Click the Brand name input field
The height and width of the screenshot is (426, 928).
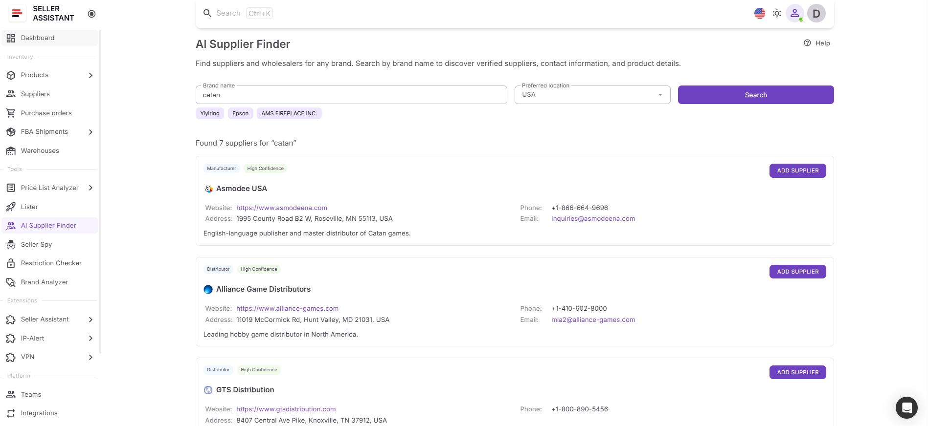pos(351,95)
